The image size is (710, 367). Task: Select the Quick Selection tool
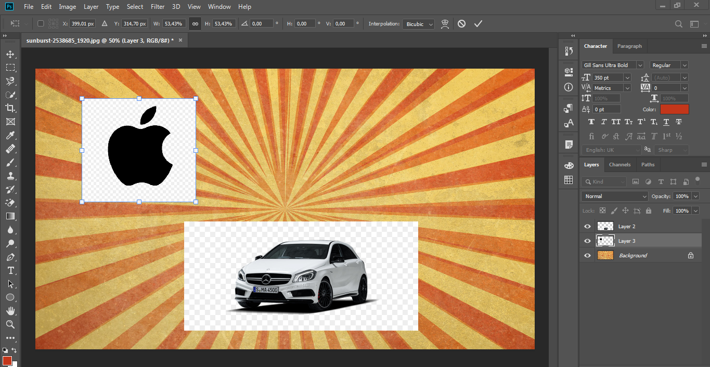click(10, 95)
